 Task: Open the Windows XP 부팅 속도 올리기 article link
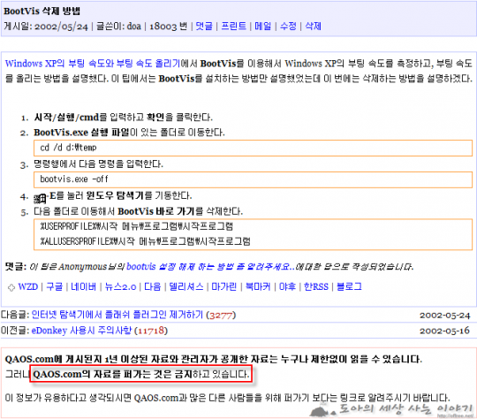93,64
